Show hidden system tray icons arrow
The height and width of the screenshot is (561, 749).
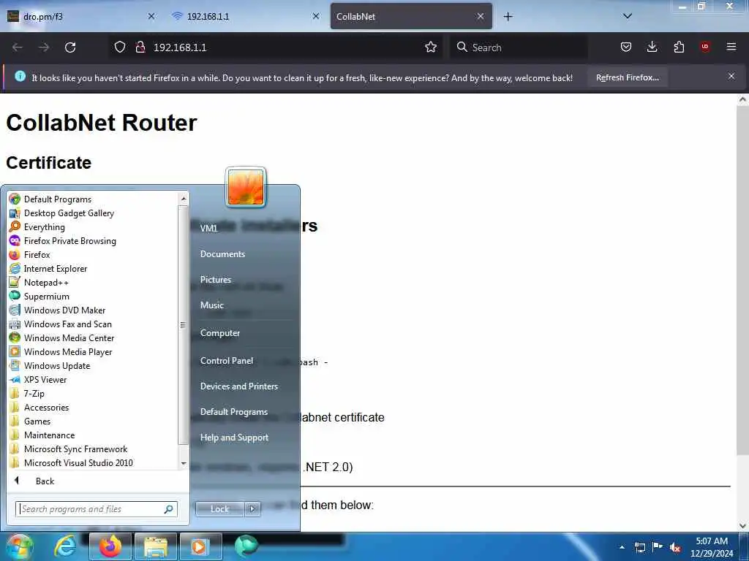[622, 546]
